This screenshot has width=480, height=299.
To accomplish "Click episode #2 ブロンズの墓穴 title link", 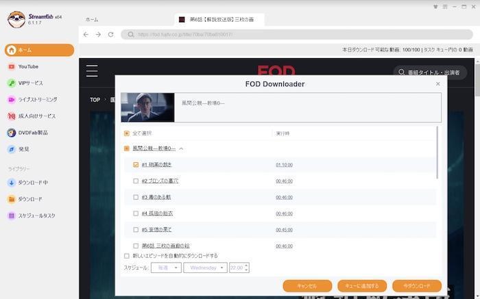I will click(160, 181).
